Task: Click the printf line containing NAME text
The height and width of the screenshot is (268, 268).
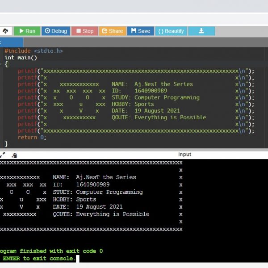Action: pyautogui.click(x=134, y=84)
